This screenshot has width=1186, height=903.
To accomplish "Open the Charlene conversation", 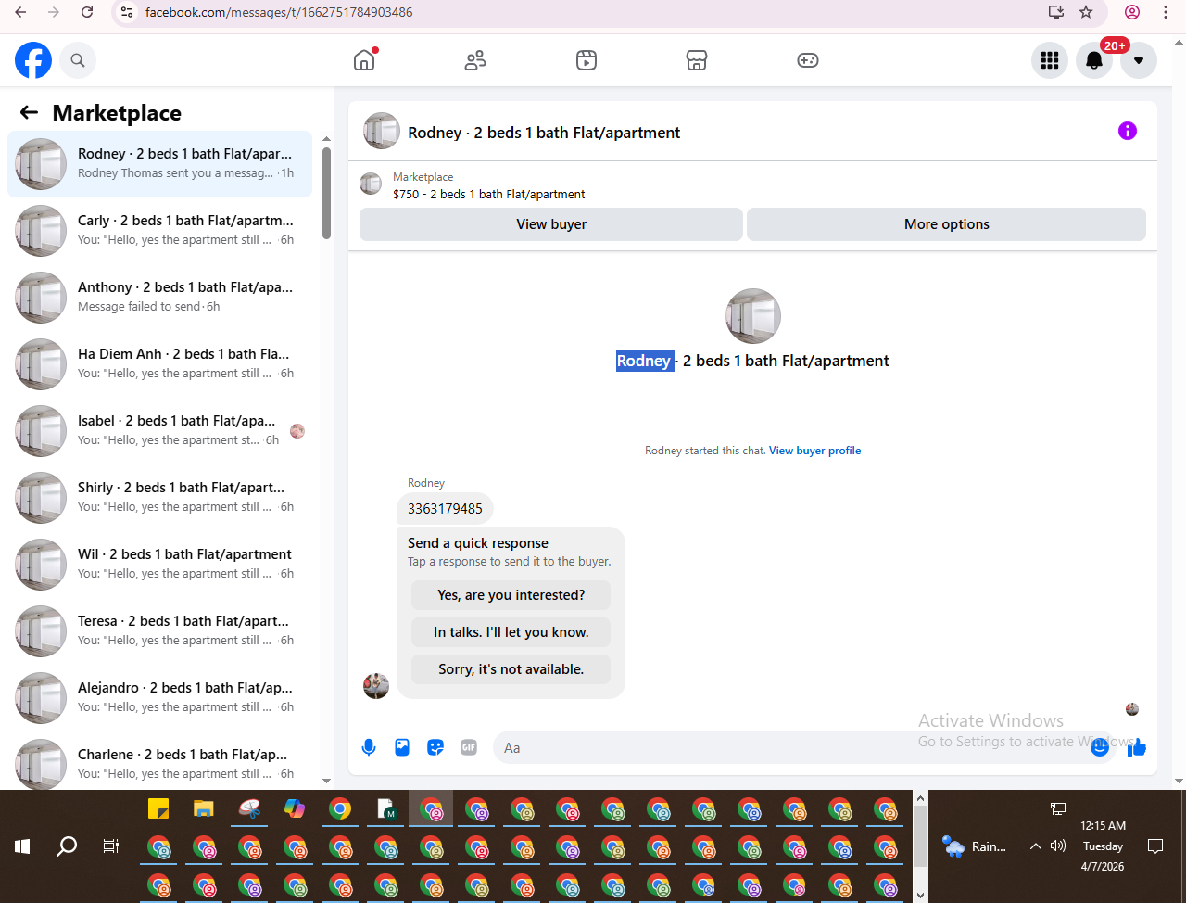I will [159, 762].
